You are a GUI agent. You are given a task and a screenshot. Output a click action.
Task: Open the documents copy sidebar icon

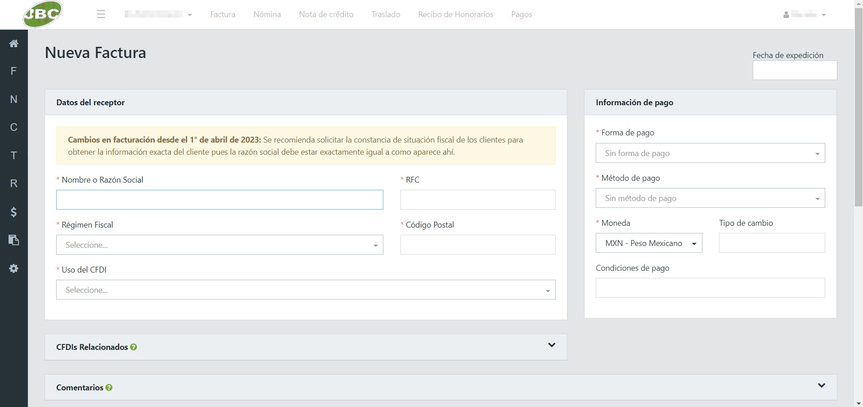pyautogui.click(x=14, y=240)
